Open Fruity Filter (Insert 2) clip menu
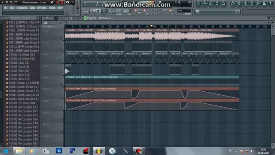This screenshot has height=155, width=275. [x=66, y=100]
